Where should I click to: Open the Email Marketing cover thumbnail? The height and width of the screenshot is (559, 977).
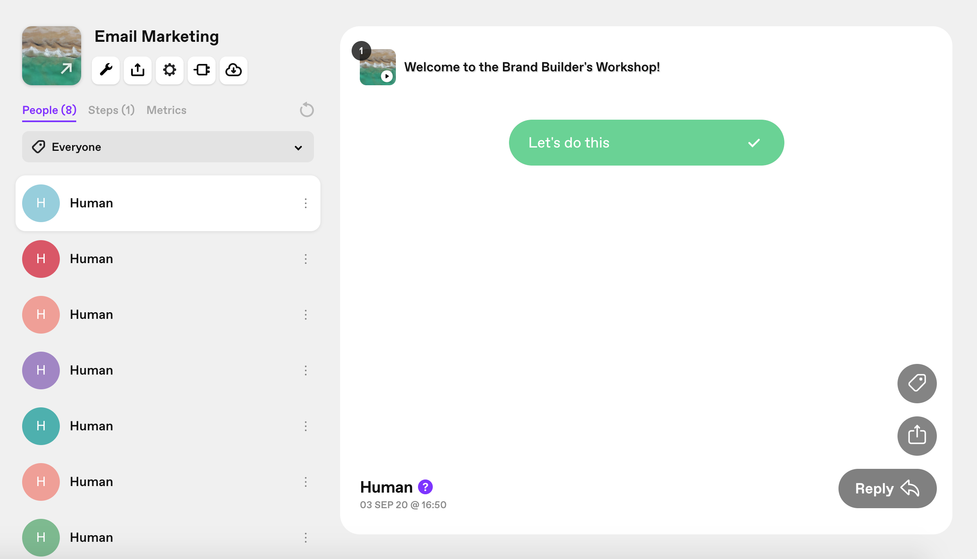(52, 56)
